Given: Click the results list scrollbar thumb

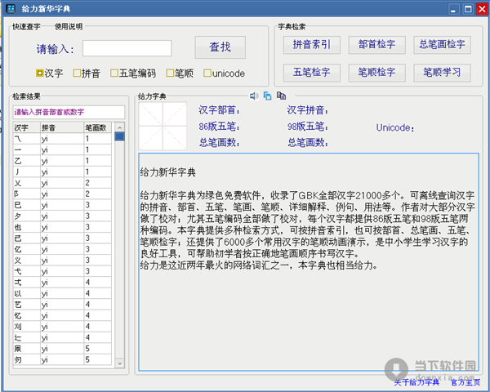Looking at the screenshot, I should click(x=120, y=136).
